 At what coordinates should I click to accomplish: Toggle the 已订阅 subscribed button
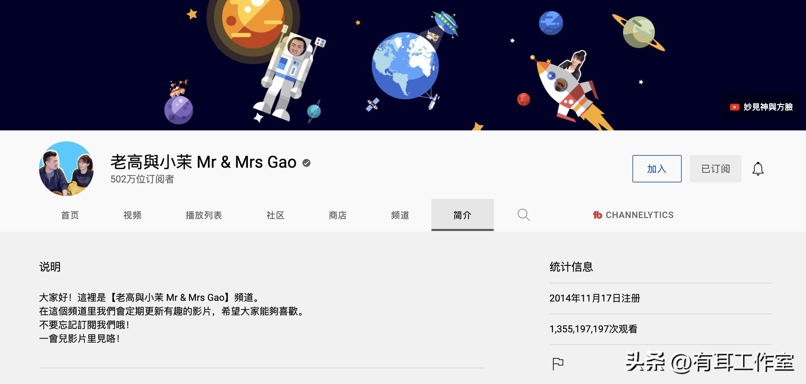[x=716, y=169]
